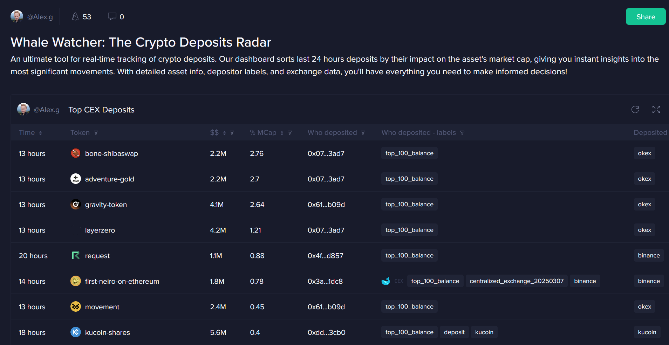Click the gravity-token icon

tap(76, 204)
